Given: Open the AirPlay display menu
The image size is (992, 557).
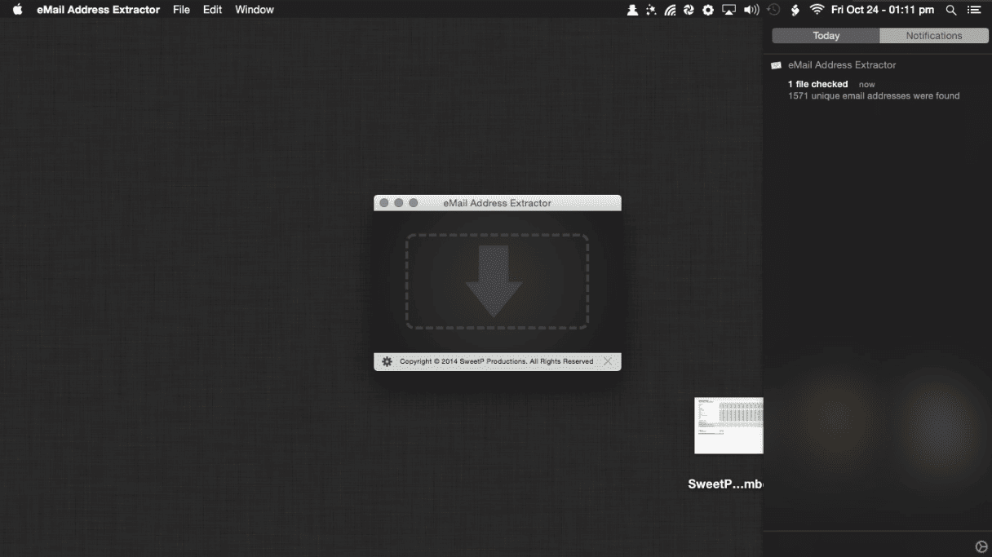Looking at the screenshot, I should pyautogui.click(x=729, y=10).
